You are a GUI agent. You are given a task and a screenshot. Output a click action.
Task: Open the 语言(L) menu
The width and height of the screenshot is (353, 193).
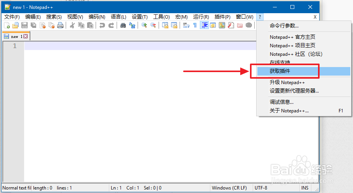tap(119, 17)
